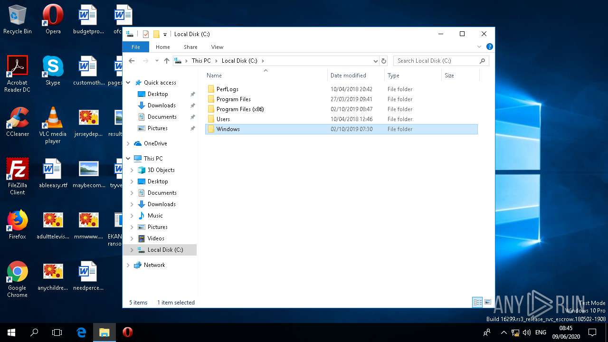Select VLC media player desktop icon
608x342 pixels.
tap(53, 125)
